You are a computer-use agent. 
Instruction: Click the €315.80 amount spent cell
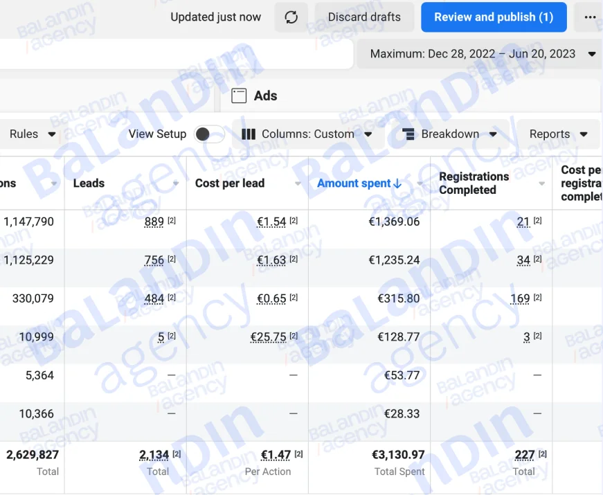pyautogui.click(x=399, y=299)
